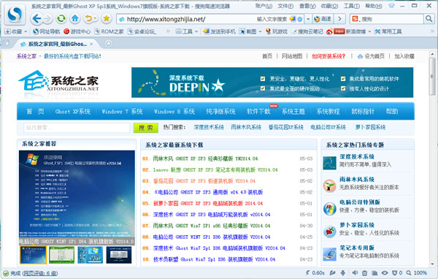Click 发送到手机 toolbar item

219,31
